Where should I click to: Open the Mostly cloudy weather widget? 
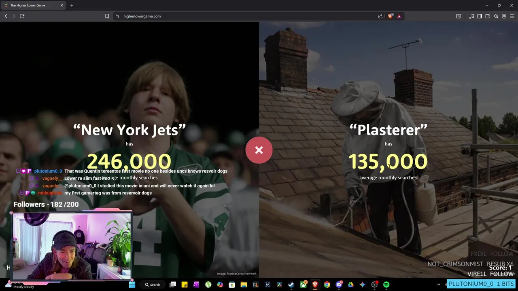(20, 285)
